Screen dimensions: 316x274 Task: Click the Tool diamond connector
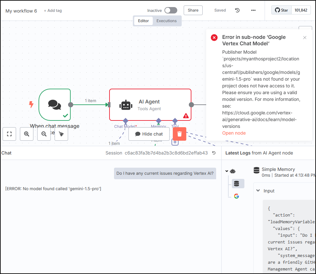pyautogui.click(x=175, y=121)
